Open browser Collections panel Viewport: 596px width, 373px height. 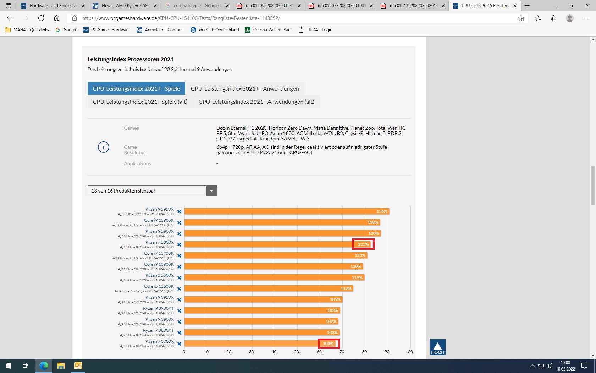[x=553, y=18]
